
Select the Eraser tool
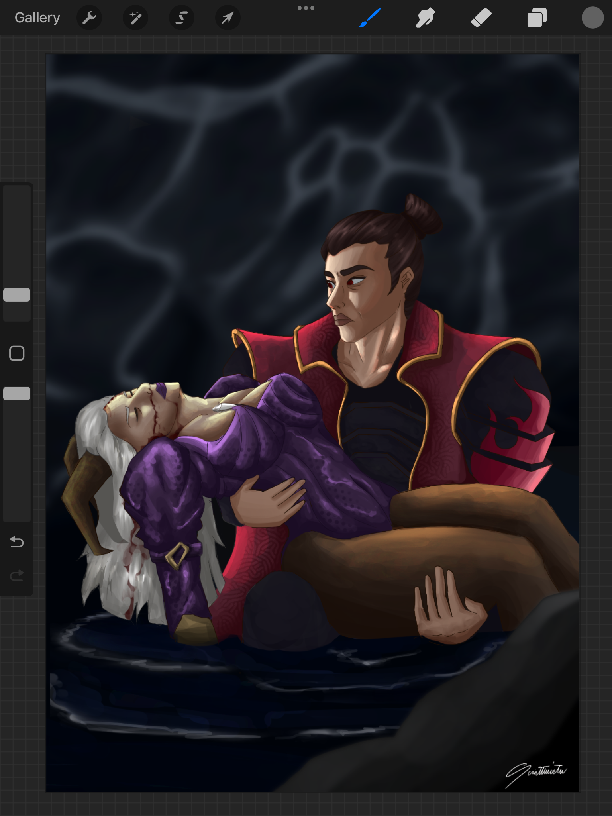pyautogui.click(x=481, y=18)
